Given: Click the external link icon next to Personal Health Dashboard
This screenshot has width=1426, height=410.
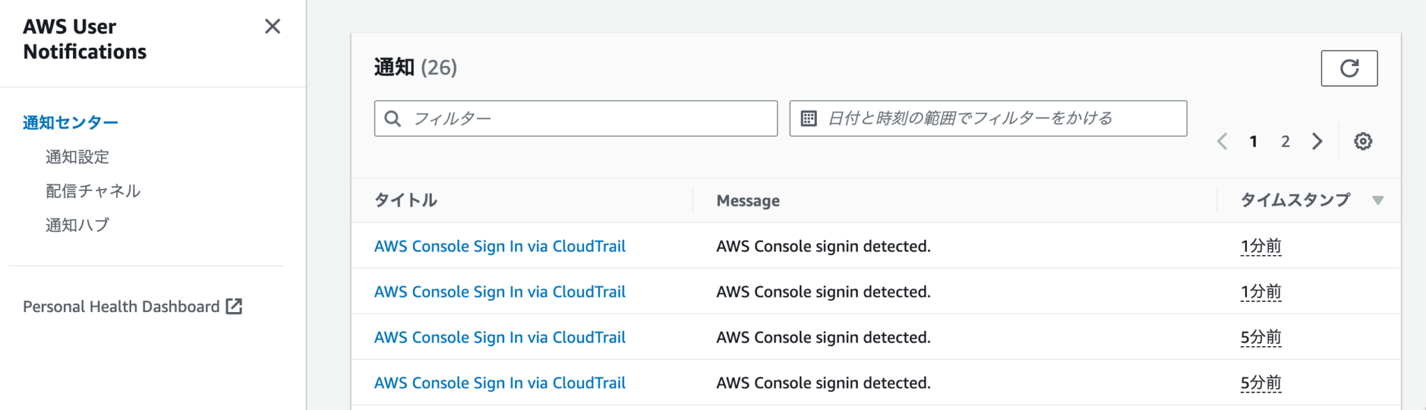Looking at the screenshot, I should click(x=235, y=306).
